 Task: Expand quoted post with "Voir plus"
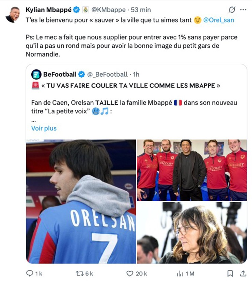(44, 128)
